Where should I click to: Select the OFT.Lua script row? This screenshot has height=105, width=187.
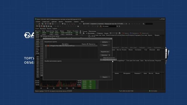(71, 46)
